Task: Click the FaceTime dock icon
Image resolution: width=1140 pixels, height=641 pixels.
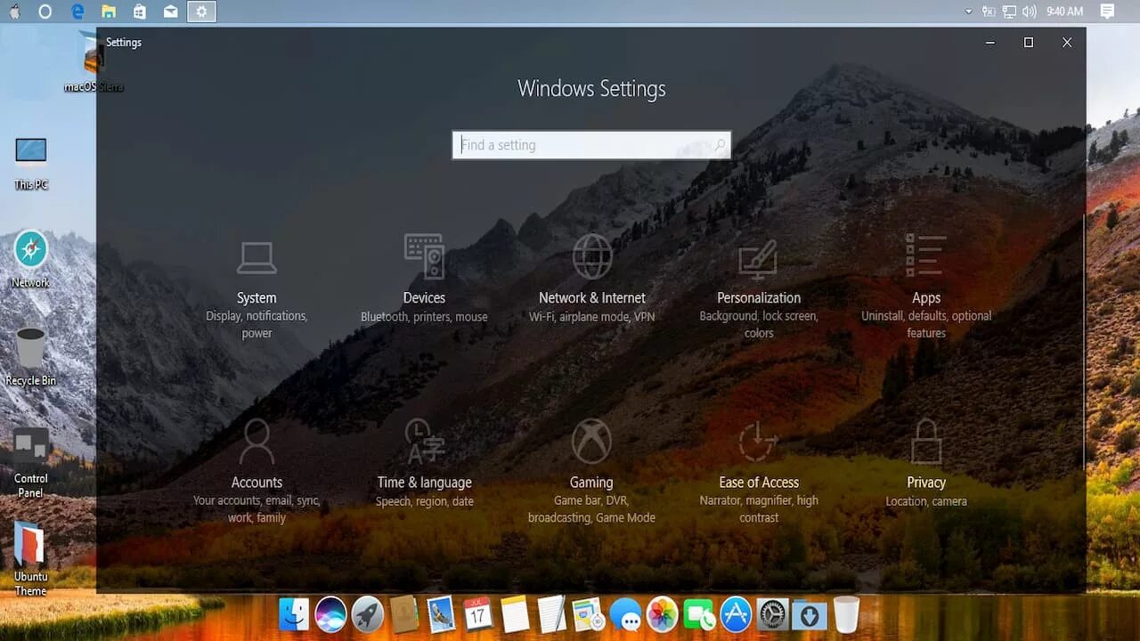Action: (699, 614)
